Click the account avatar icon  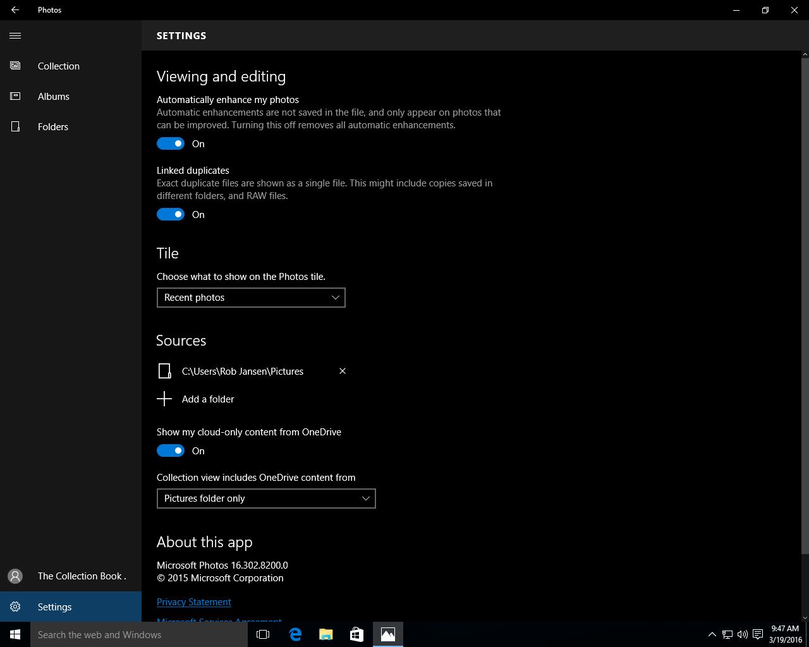point(15,576)
